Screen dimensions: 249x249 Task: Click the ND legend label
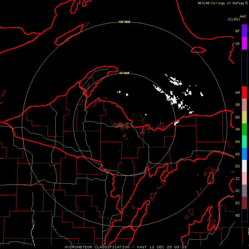pos(237,216)
